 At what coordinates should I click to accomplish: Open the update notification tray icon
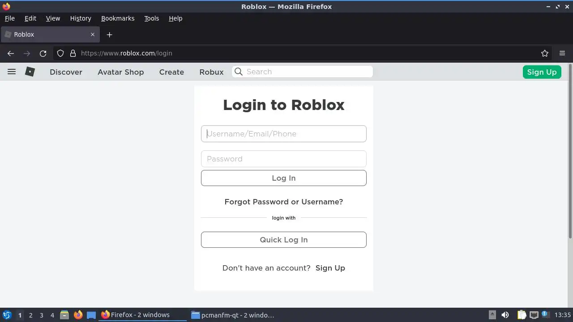[545, 314]
